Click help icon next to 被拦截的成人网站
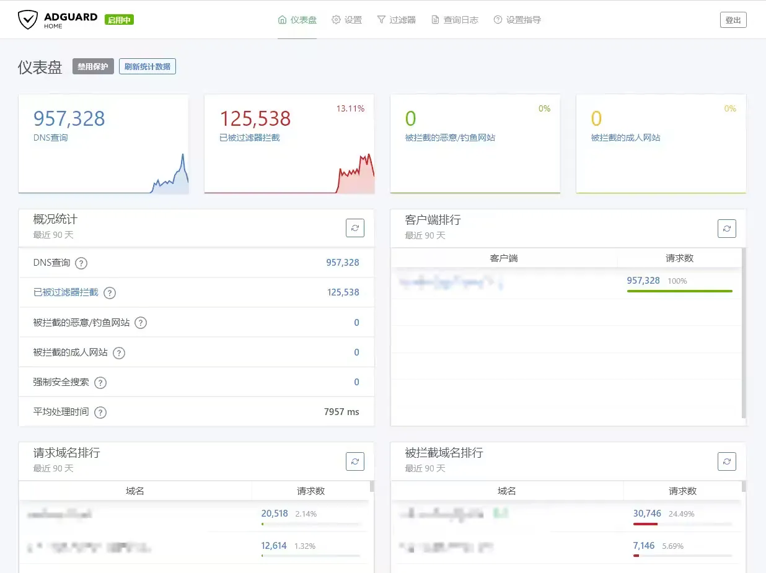This screenshot has width=766, height=573. click(119, 353)
